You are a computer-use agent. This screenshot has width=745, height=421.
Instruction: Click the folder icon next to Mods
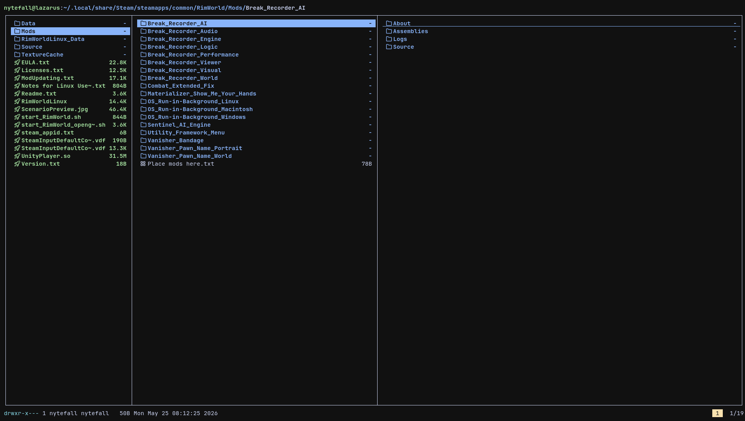pos(17,31)
